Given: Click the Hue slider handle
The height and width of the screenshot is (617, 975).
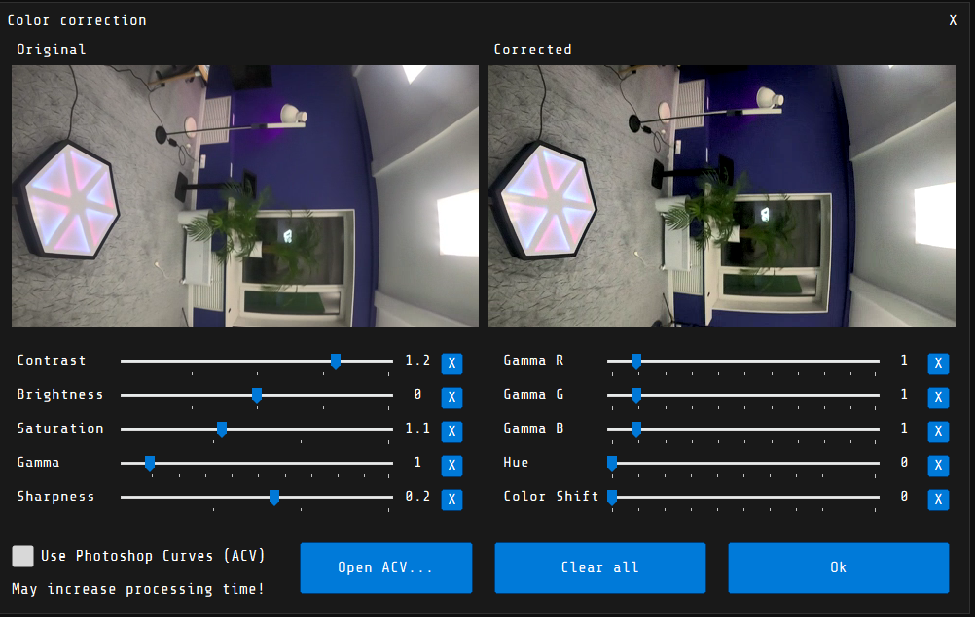Looking at the screenshot, I should coord(612,463).
